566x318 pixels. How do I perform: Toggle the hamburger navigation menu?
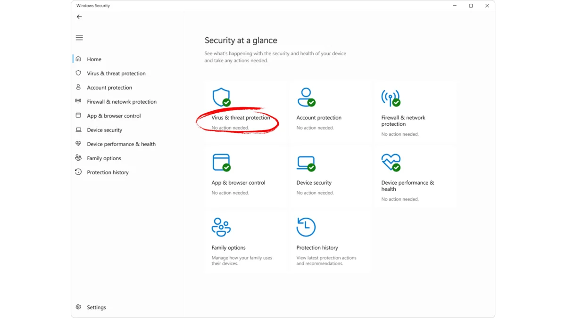tap(79, 38)
